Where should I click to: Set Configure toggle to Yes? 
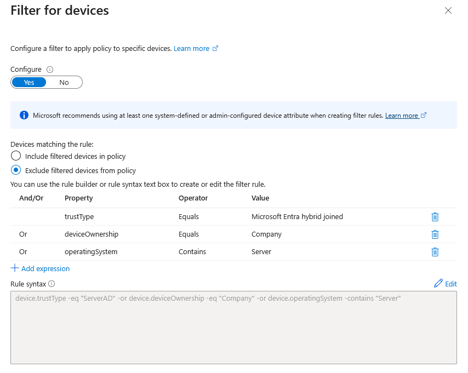coord(29,82)
